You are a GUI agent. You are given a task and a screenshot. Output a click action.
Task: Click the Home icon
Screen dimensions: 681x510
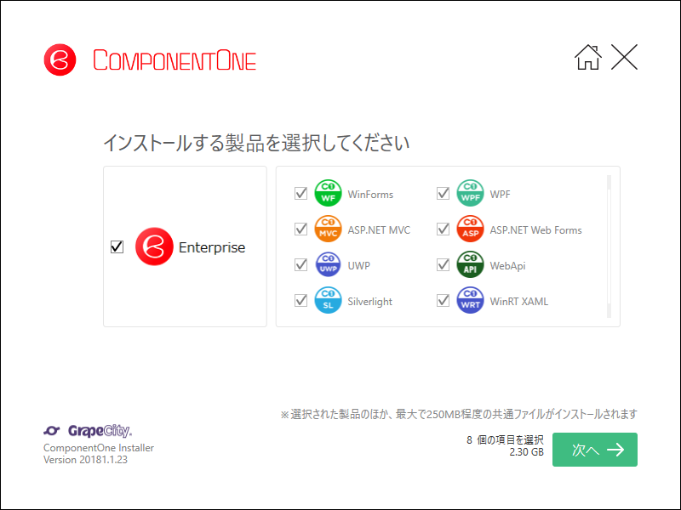[588, 57]
